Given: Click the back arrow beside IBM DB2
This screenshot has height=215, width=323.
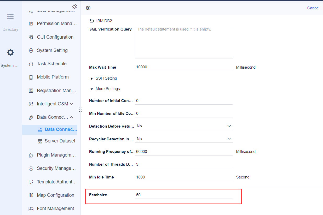Looking at the screenshot, I should [92, 21].
